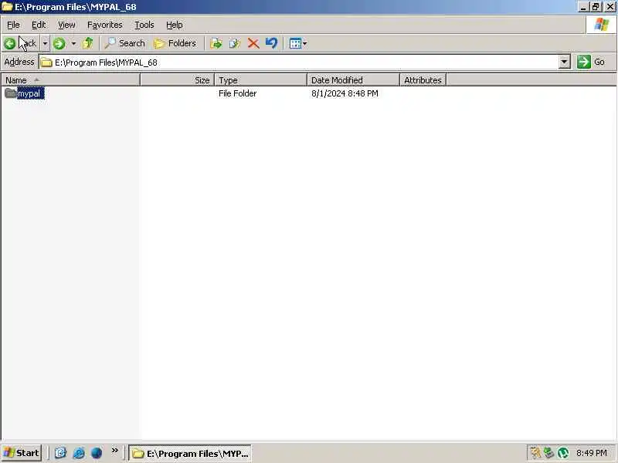Close the Explorer window
This screenshot has width=618, height=463.
pos(610,7)
